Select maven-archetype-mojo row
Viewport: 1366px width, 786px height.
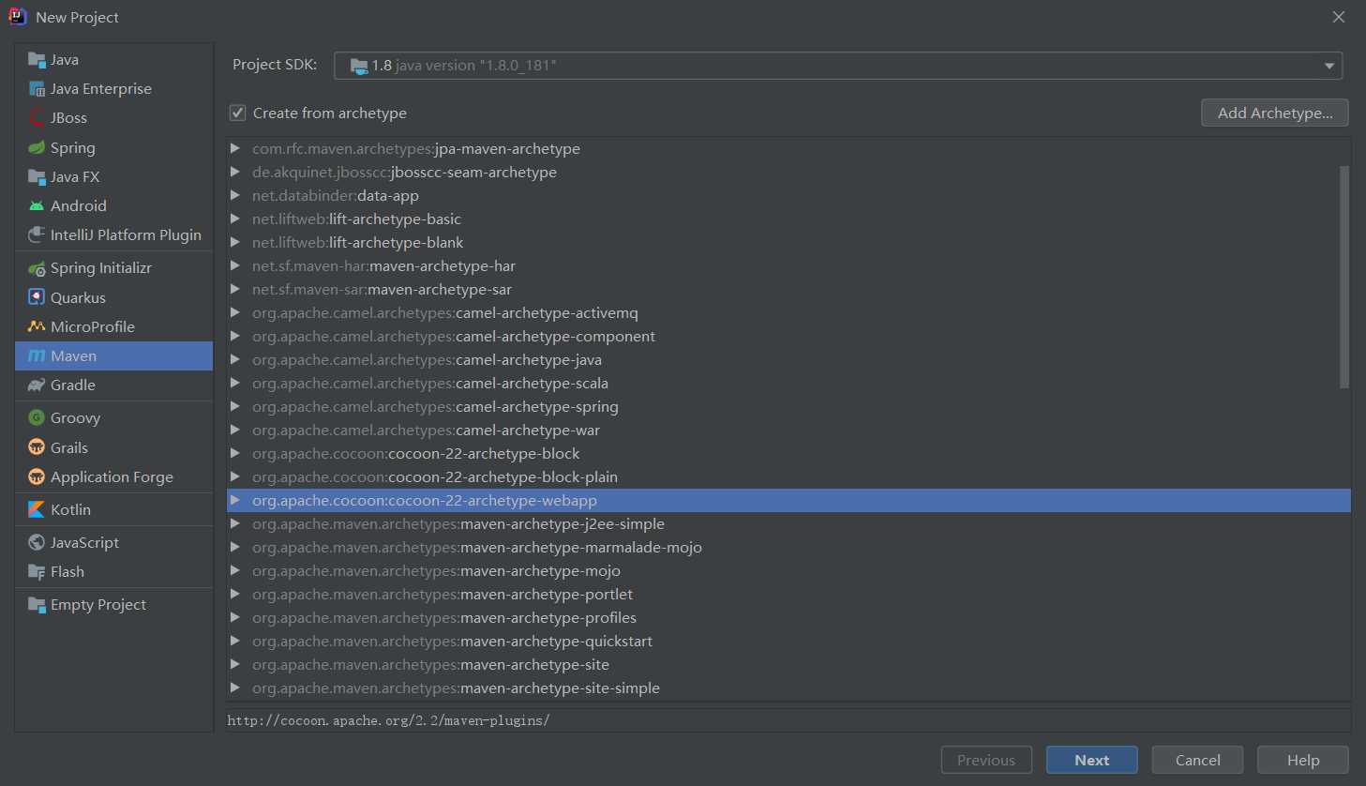tap(788, 570)
